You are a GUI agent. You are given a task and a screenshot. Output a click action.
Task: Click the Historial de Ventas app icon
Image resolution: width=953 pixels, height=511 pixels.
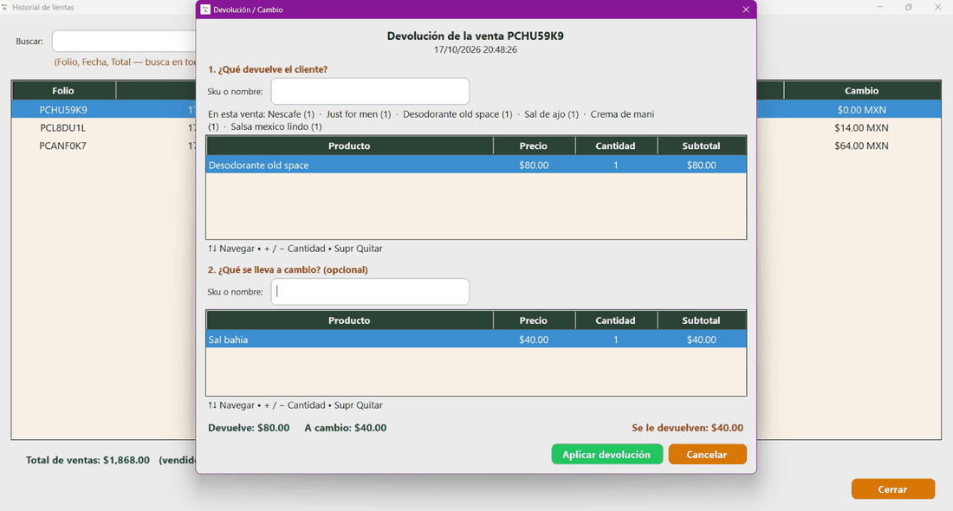click(x=5, y=7)
